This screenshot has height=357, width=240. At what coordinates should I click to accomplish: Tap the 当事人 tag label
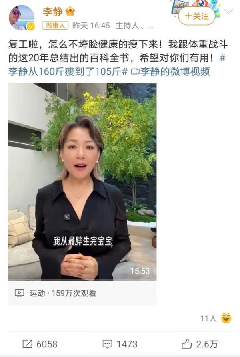point(56,26)
